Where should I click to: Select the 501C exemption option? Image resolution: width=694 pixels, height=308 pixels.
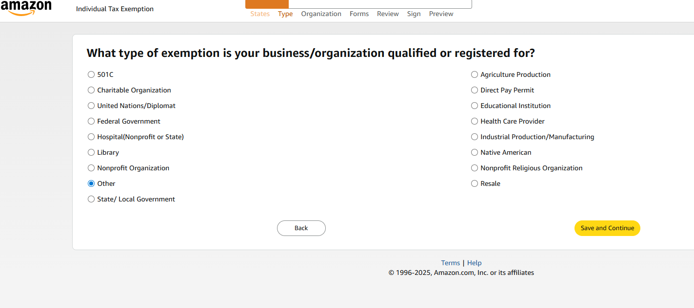[x=91, y=74]
